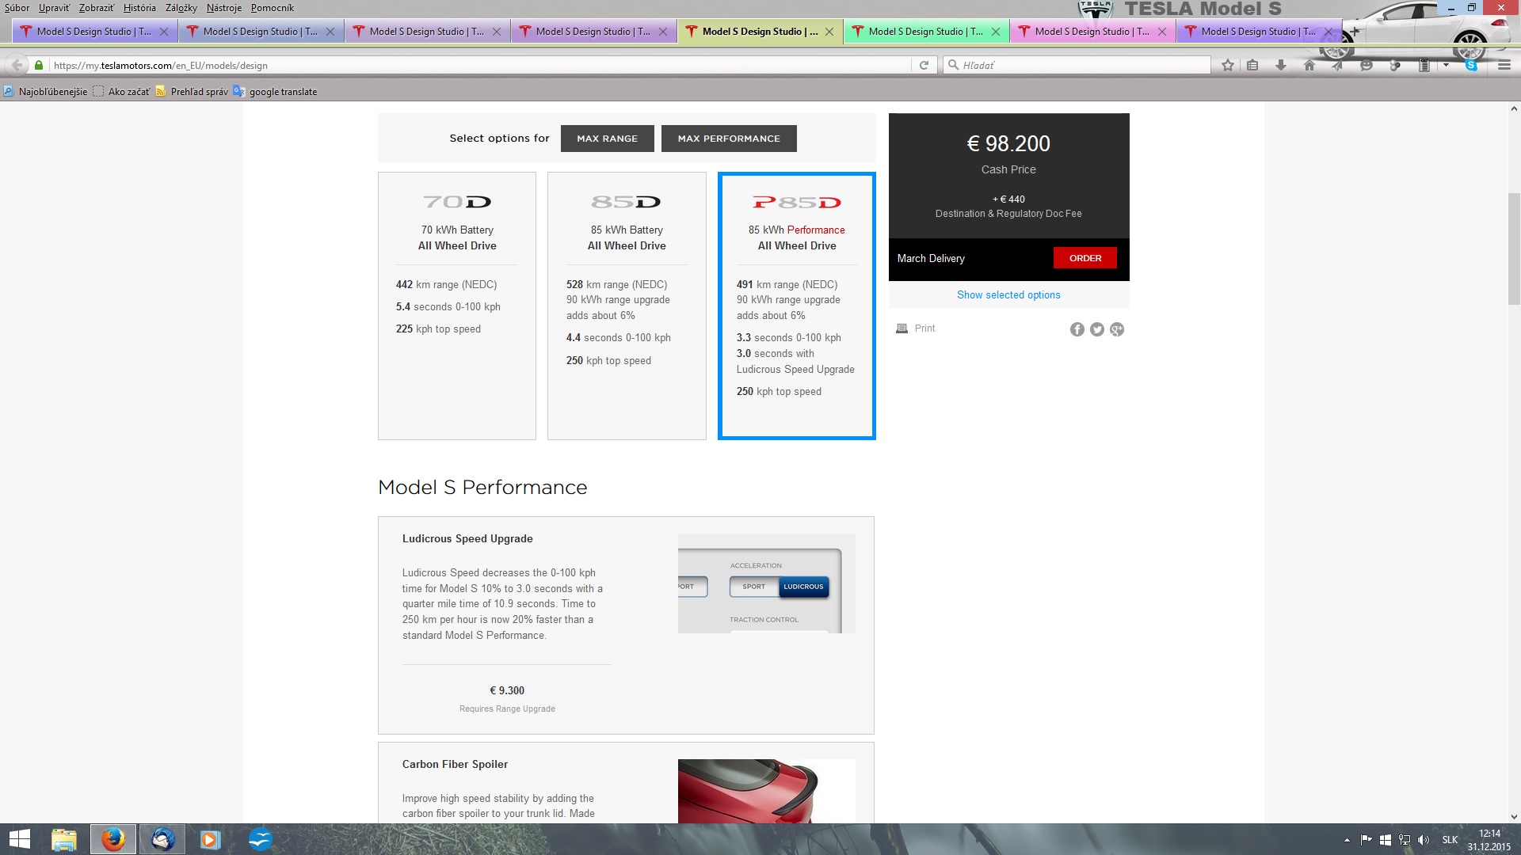
Task: Open the volume control in system tray
Action: (1424, 840)
